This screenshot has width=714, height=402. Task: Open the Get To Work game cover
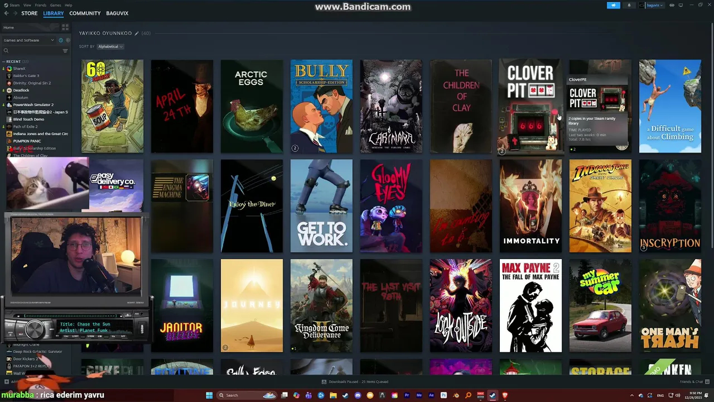pyautogui.click(x=321, y=206)
